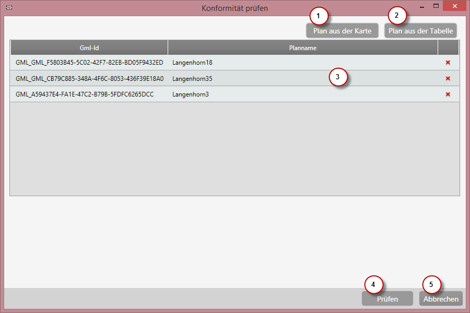470x313 pixels.
Task: Click red X next to Langenhorn3
Action: pyautogui.click(x=448, y=94)
